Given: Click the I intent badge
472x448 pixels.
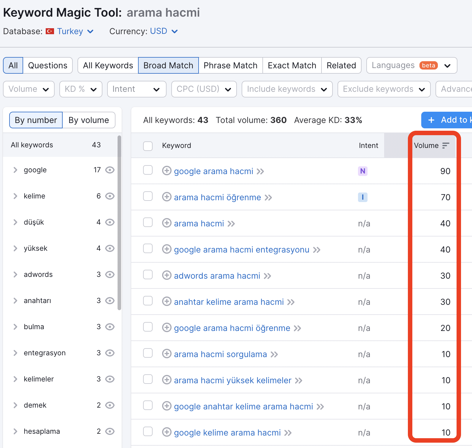Looking at the screenshot, I should click(x=362, y=197).
